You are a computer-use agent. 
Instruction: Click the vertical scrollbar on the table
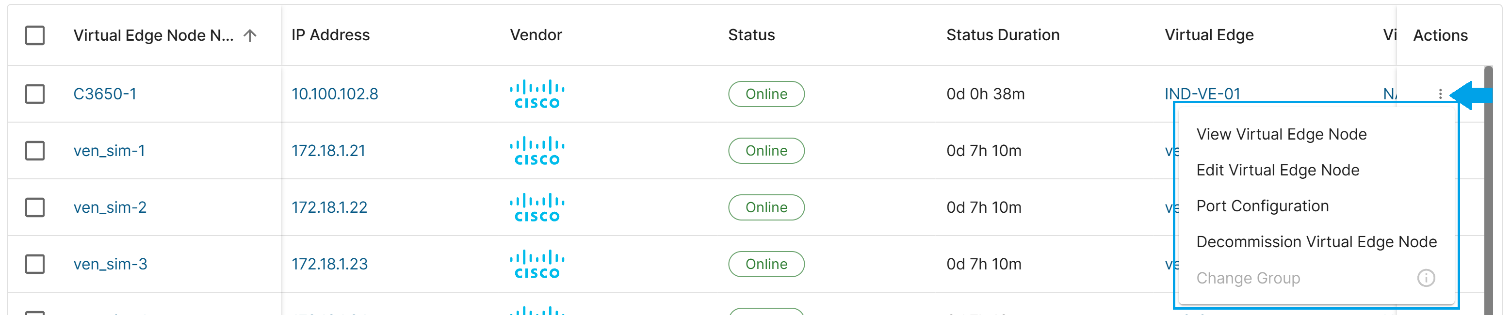1488,190
